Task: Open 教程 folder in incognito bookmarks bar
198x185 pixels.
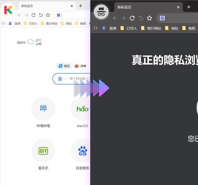Action: (189, 28)
